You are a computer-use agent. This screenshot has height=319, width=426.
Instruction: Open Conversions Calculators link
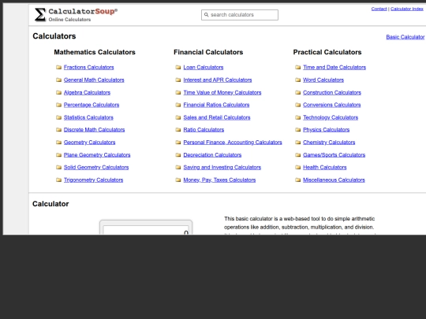pyautogui.click(x=331, y=105)
